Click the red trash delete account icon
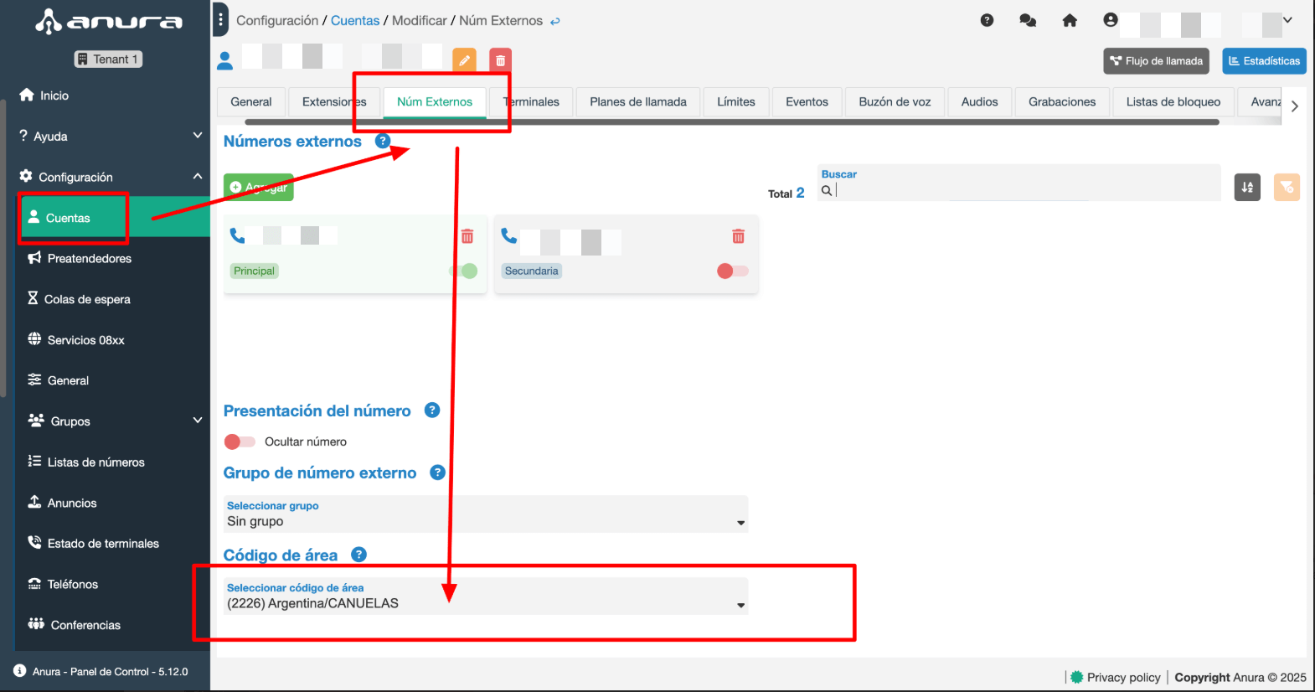 pyautogui.click(x=500, y=60)
